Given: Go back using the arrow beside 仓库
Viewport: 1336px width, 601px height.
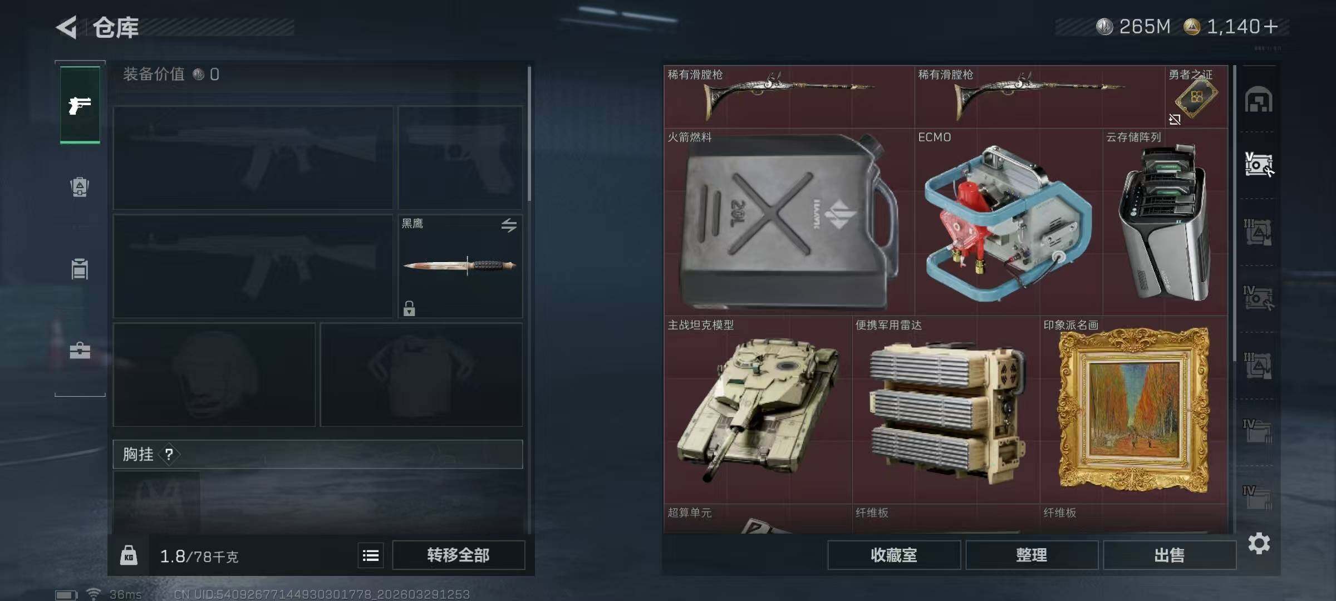Looking at the screenshot, I should (67, 27).
